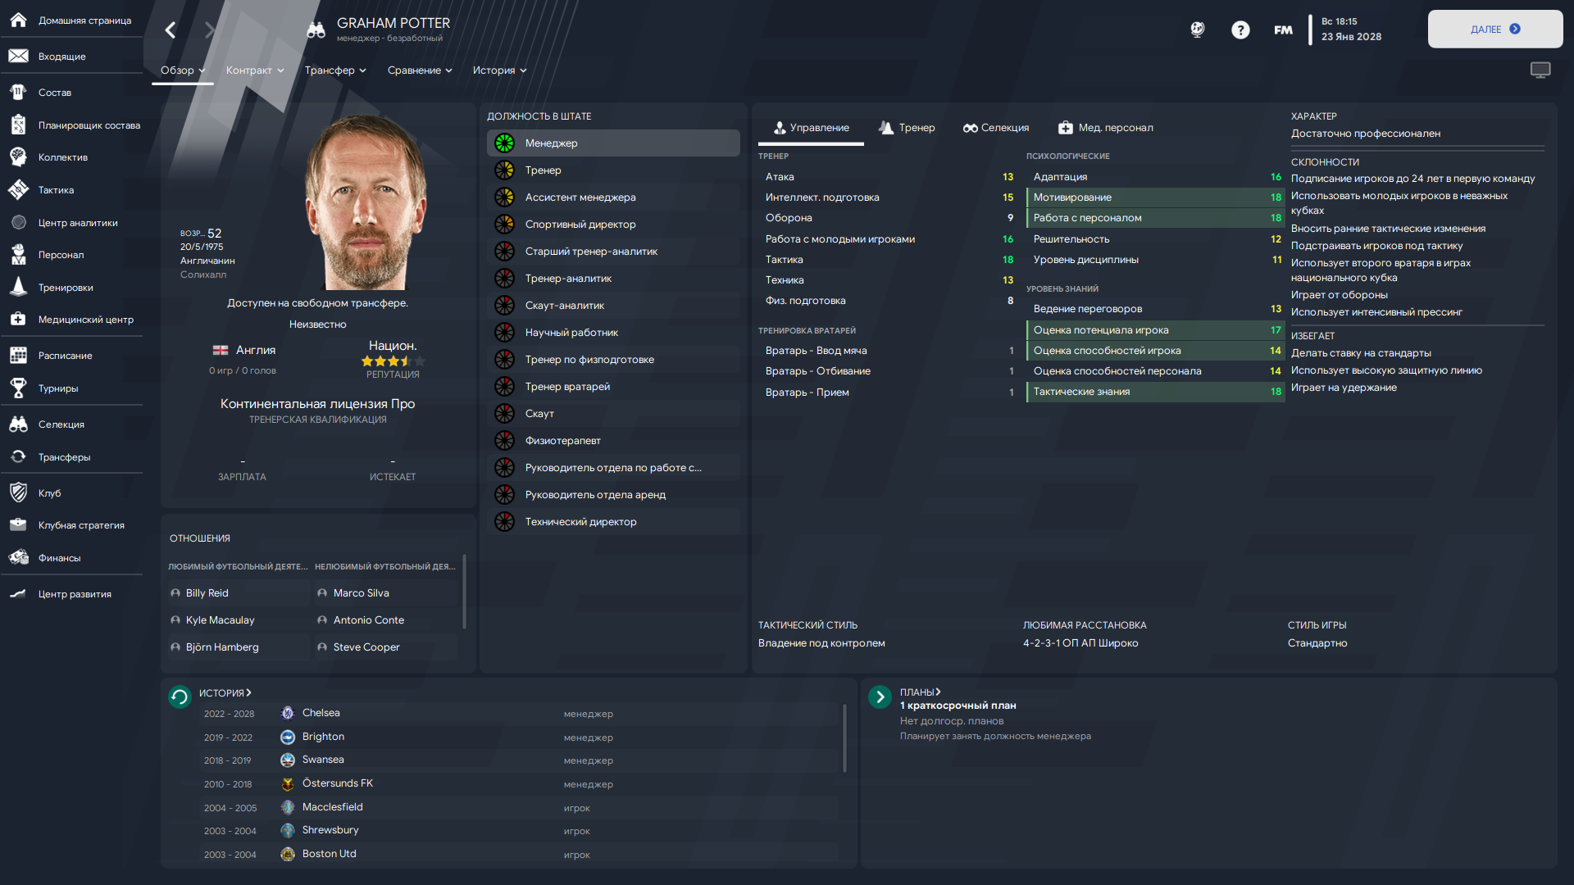Expand the История section chevron
Image resolution: width=1574 pixels, height=885 pixels.
tap(248, 693)
